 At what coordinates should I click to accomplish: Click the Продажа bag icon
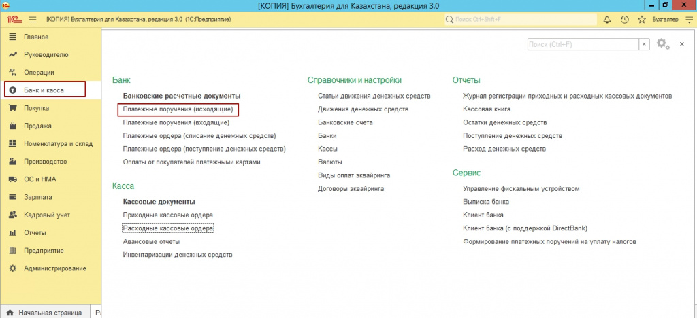[13, 126]
